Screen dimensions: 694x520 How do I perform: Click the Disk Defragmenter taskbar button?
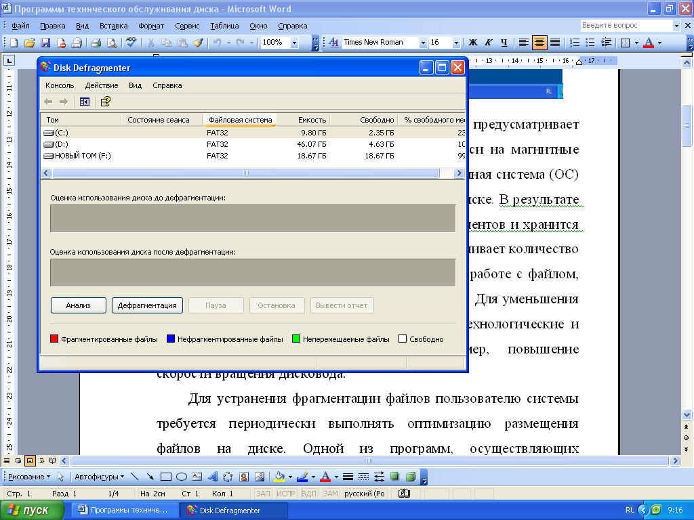point(234,510)
